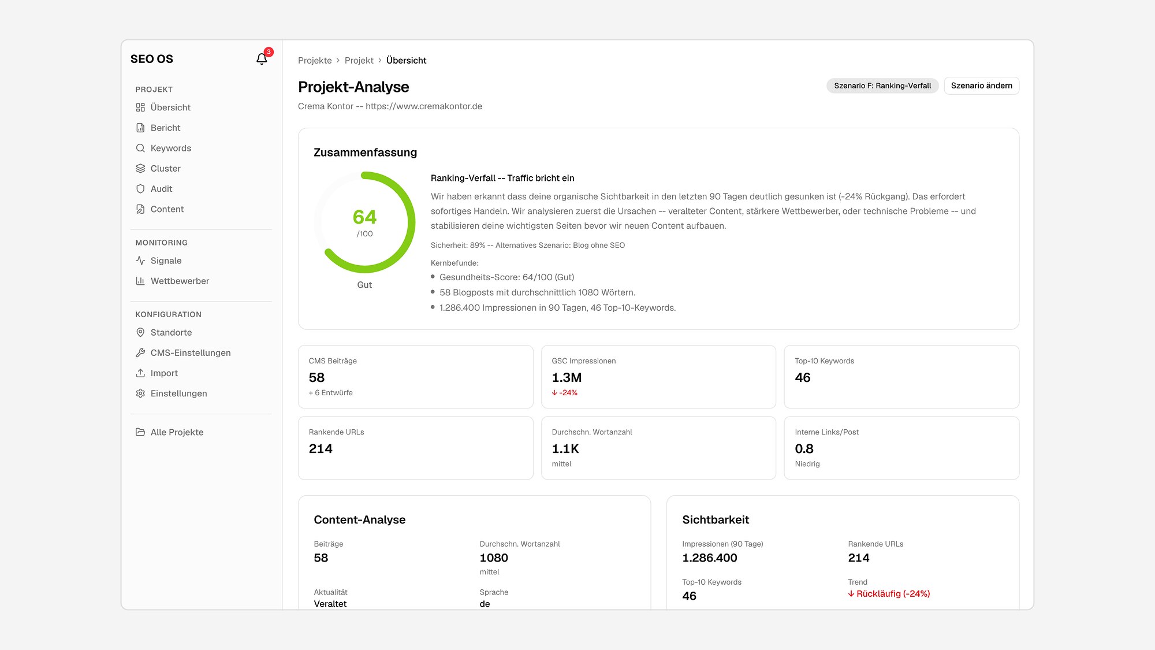The width and height of the screenshot is (1155, 650).
Task: Click the 'Veraltet' Aktualität value
Action: [330, 604]
